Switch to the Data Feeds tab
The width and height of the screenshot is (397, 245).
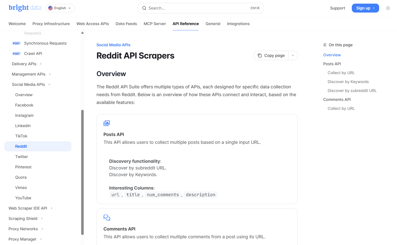(126, 24)
